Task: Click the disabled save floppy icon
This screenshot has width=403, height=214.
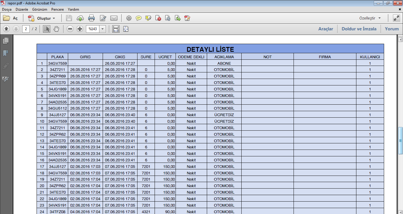Action: tap(69, 18)
